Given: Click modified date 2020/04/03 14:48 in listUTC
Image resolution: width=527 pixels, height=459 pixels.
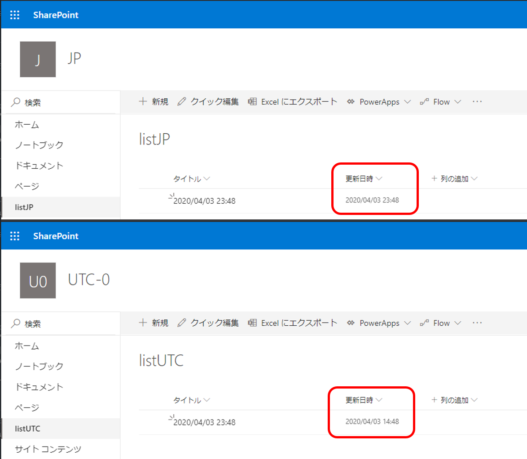Looking at the screenshot, I should click(x=372, y=421).
